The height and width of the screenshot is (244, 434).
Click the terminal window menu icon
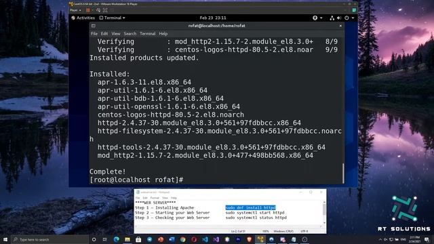coord(94,26)
